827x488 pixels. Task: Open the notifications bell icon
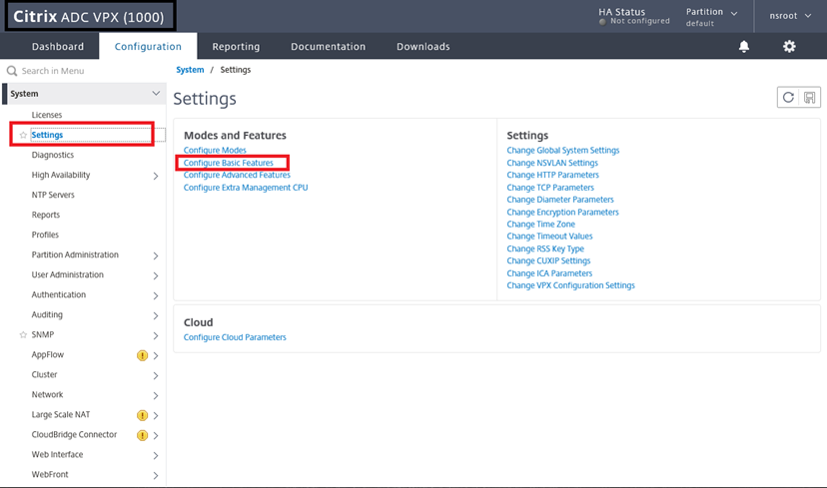[x=744, y=46]
